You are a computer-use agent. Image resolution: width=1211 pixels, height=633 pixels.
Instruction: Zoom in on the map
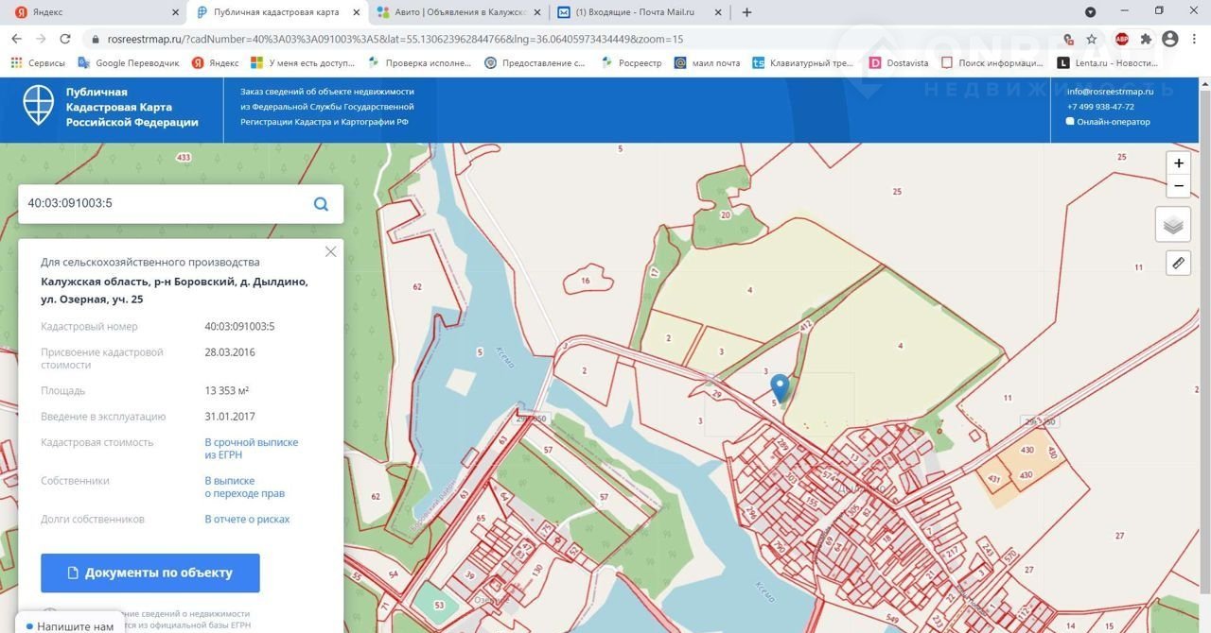1178,163
